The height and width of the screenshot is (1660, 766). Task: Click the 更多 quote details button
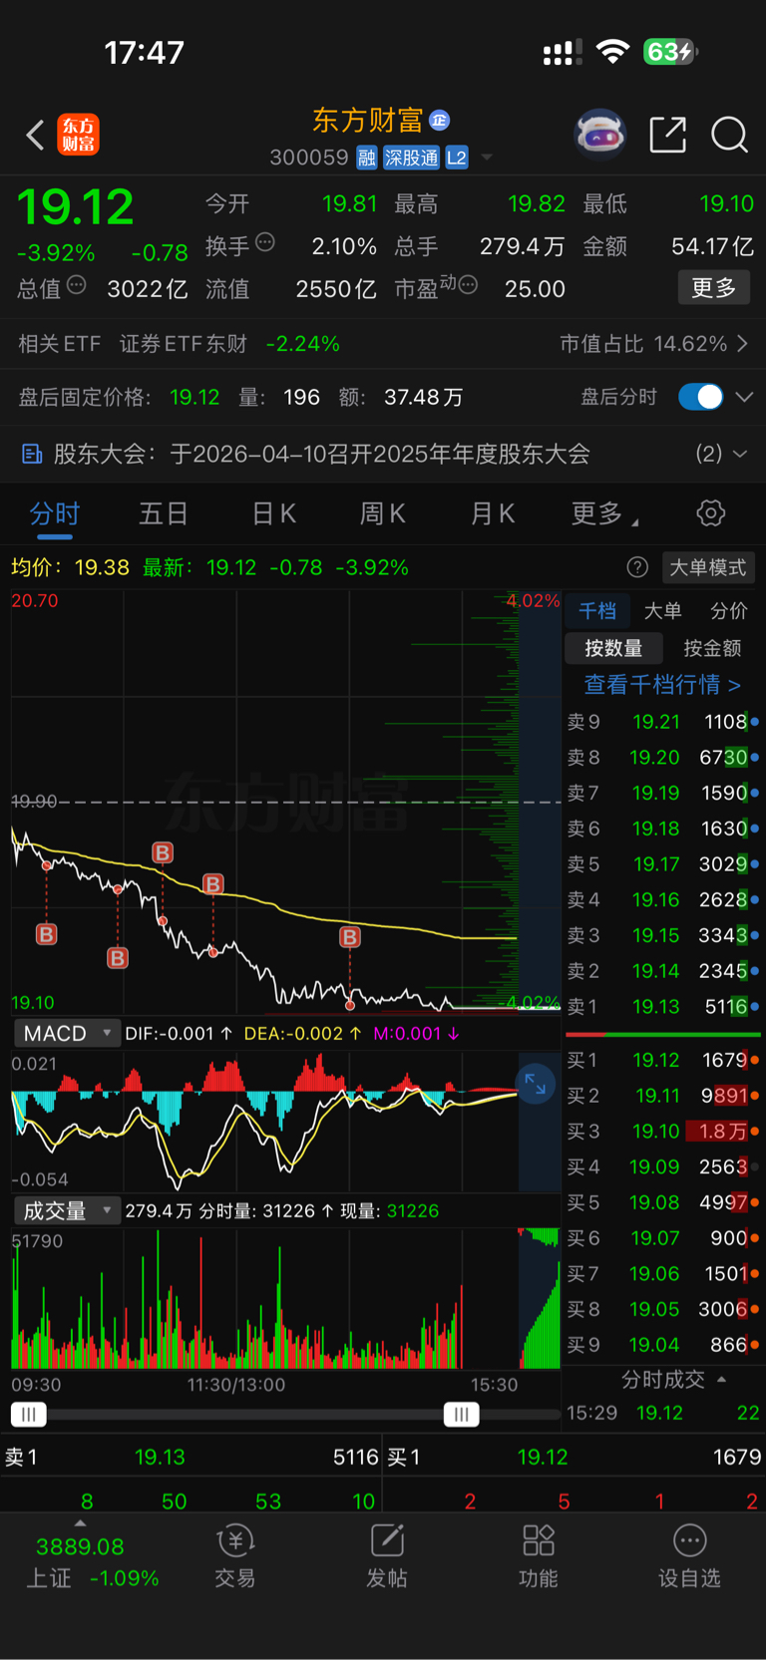713,288
